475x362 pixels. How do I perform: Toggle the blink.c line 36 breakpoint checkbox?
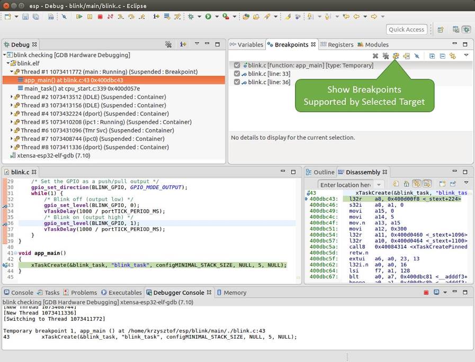pos(237,83)
